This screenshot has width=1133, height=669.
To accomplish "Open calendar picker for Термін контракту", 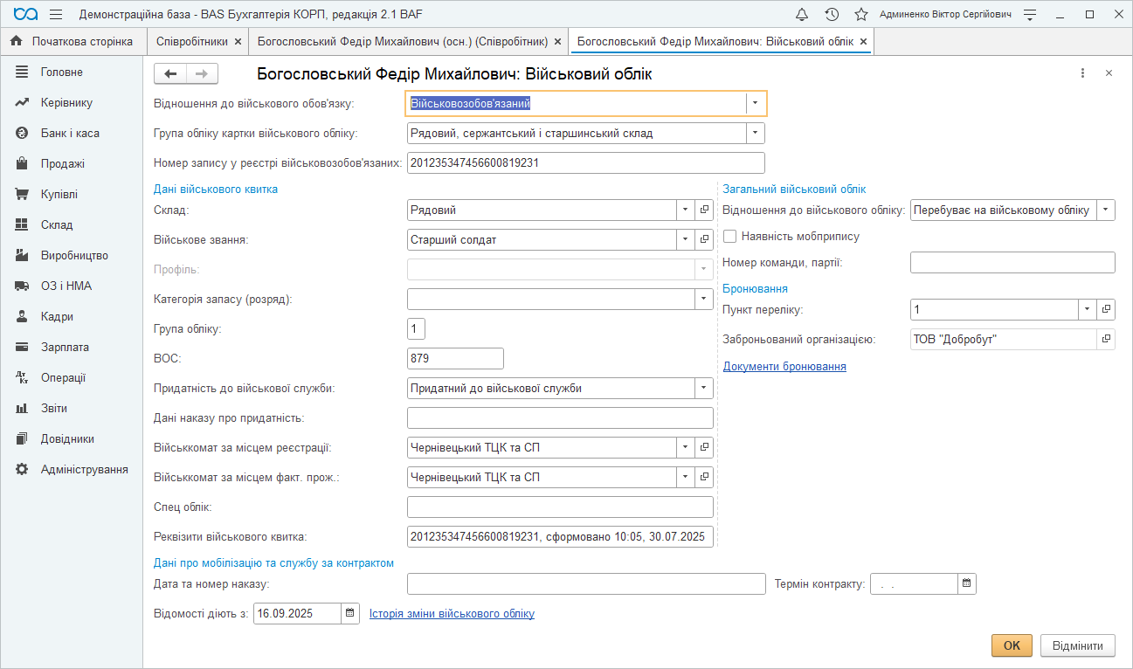I will click(x=967, y=583).
